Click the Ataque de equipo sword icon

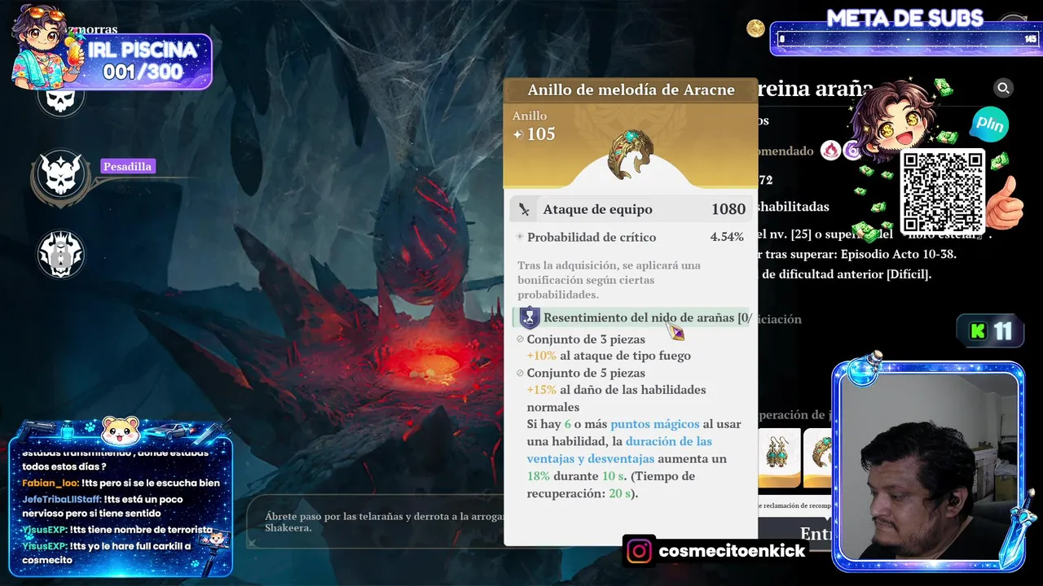524,209
